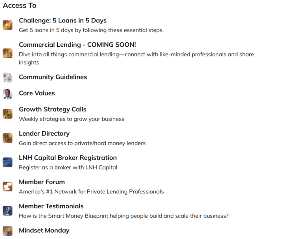Viewport: 302px width, 239px height.
Task: Click the LNH Capital Broker Registration icon
Action: 7,162
